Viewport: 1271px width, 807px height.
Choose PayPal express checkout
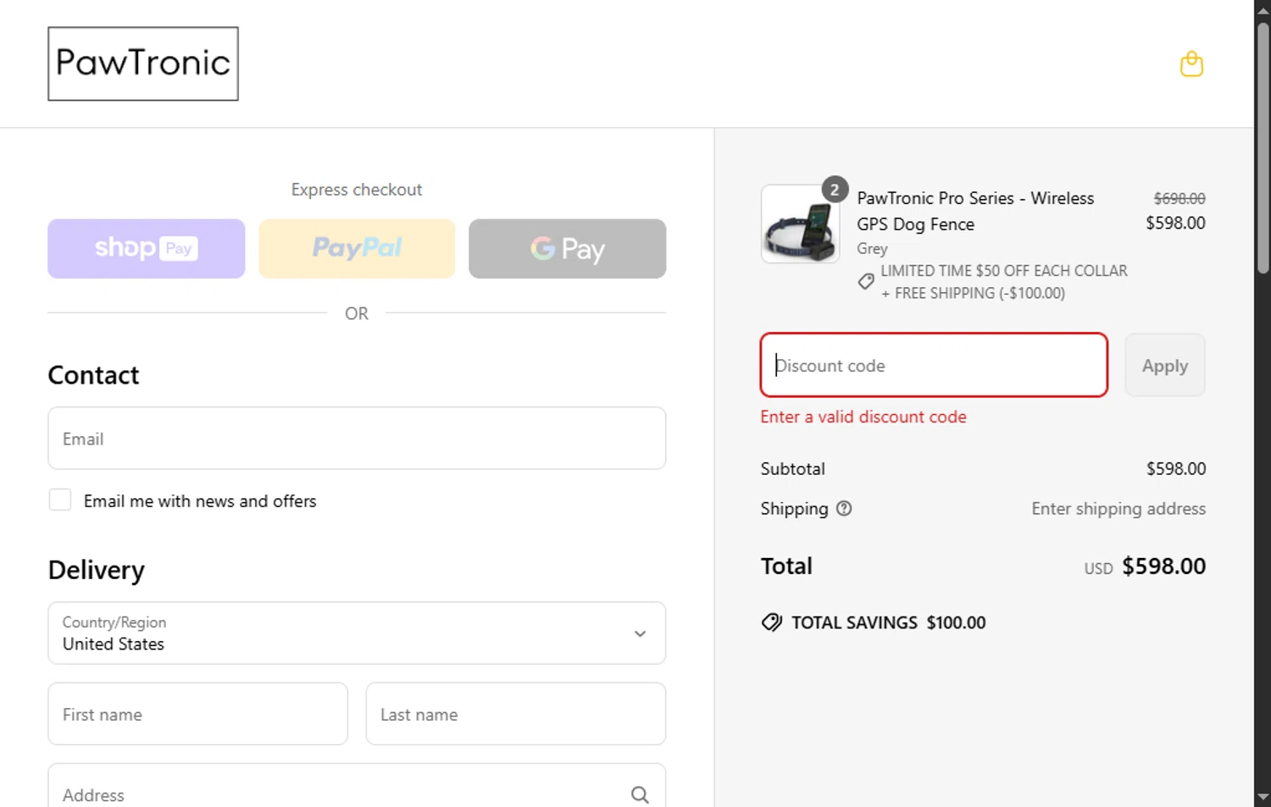click(x=357, y=248)
